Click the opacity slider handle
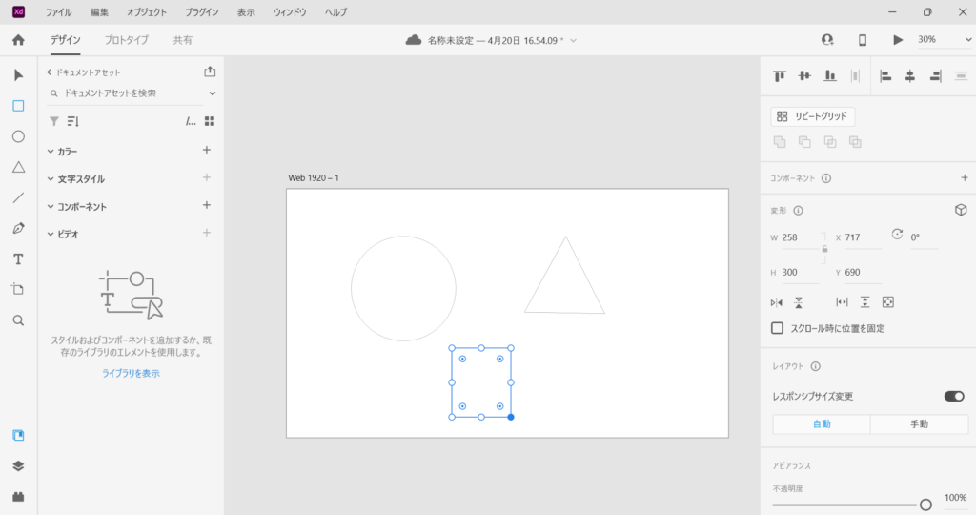976x515 pixels. pos(925,505)
